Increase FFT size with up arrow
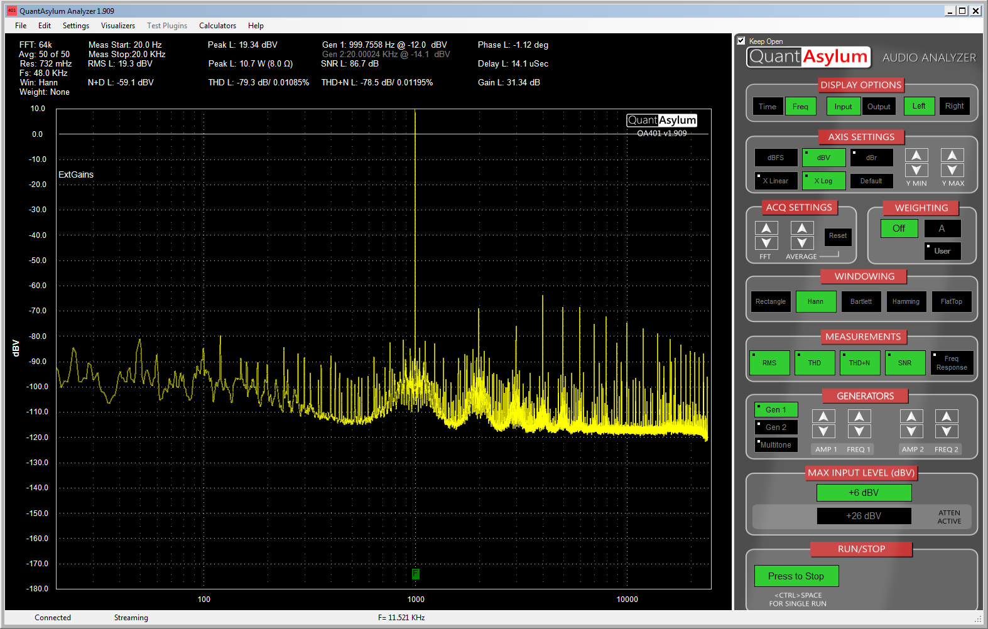988x629 pixels. (x=766, y=228)
